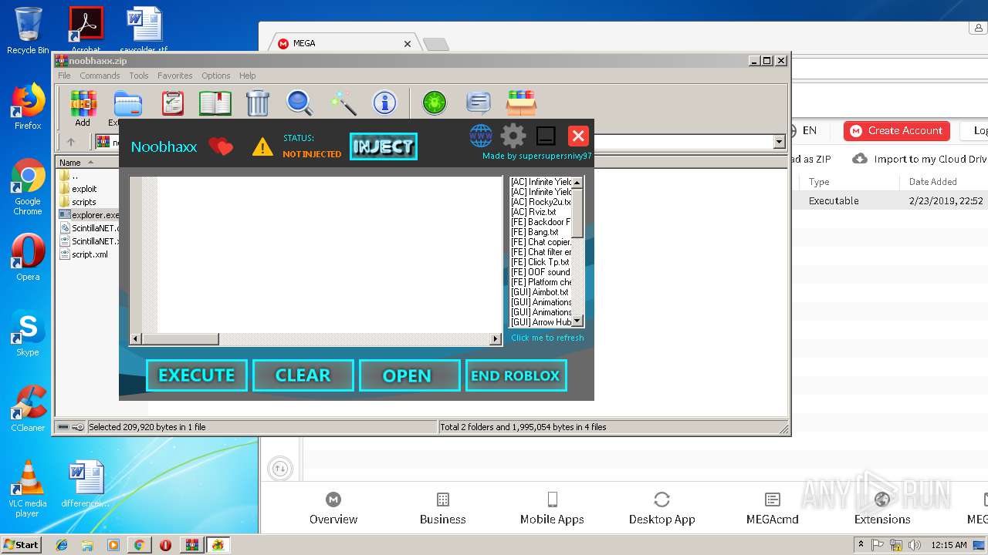Viewport: 988px width, 555px height.
Task: Click script list scroll-up arrow
Action: click(x=577, y=183)
